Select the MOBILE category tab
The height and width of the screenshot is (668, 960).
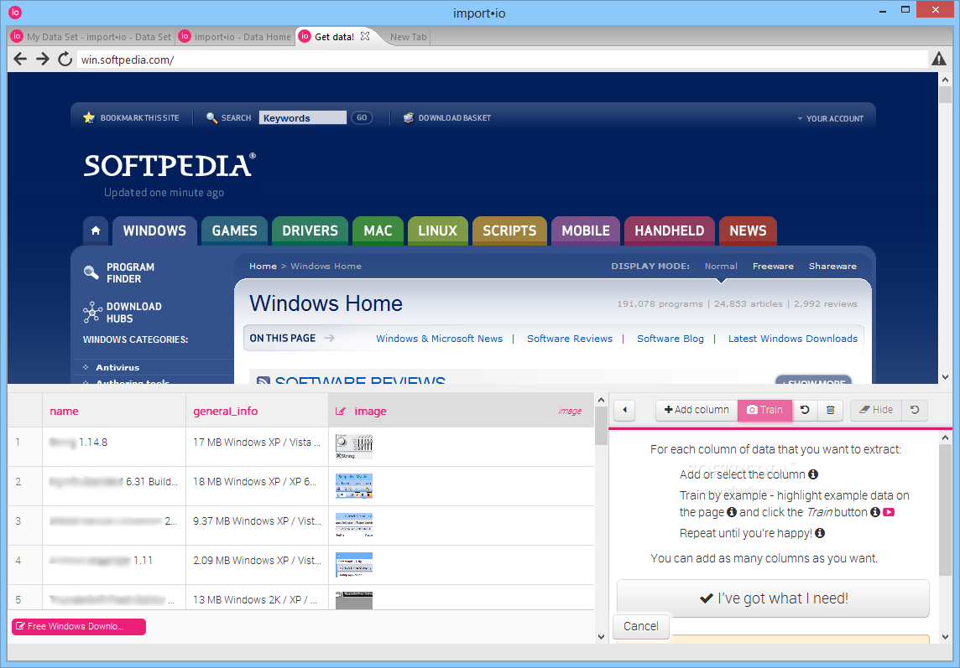point(586,230)
